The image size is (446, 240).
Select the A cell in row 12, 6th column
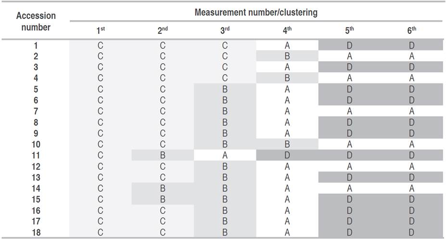click(411, 166)
